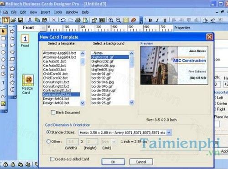The height and width of the screenshot is (169, 228).
Task: Select the right arrow shape tool
Action: (12, 31)
